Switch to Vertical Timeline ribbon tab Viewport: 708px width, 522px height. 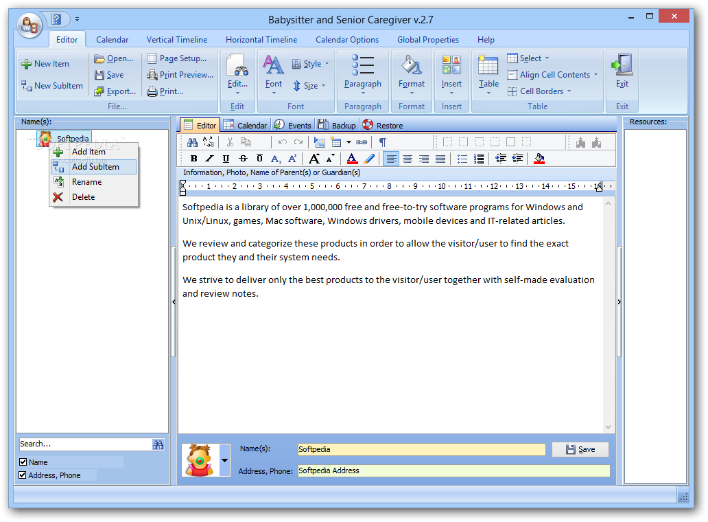177,40
